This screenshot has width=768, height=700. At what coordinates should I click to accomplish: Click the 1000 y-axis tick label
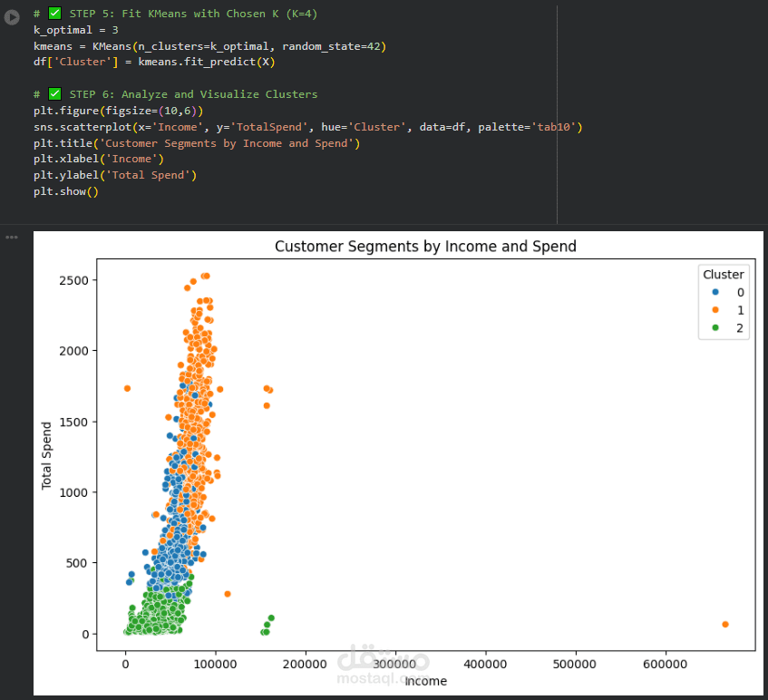click(74, 492)
